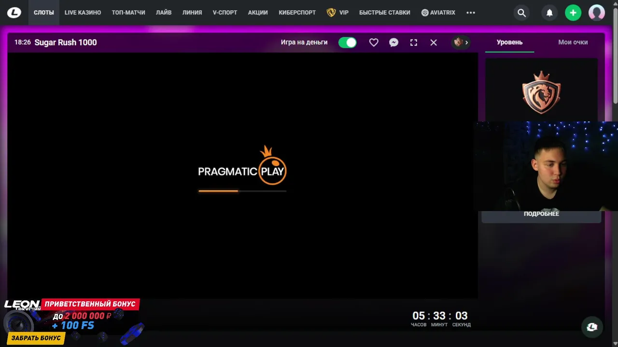Open ТОП-МАТЧИ section
This screenshot has height=347, width=618.
128,13
